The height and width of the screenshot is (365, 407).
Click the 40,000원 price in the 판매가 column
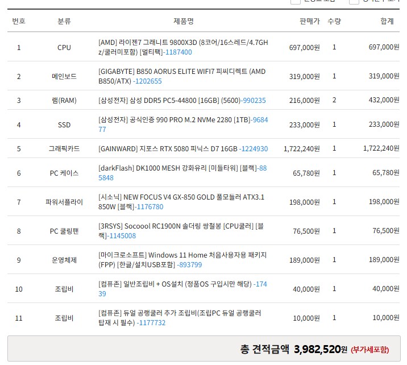(x=306, y=289)
